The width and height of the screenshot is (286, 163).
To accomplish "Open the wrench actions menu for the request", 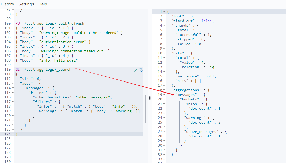I will [141, 70].
